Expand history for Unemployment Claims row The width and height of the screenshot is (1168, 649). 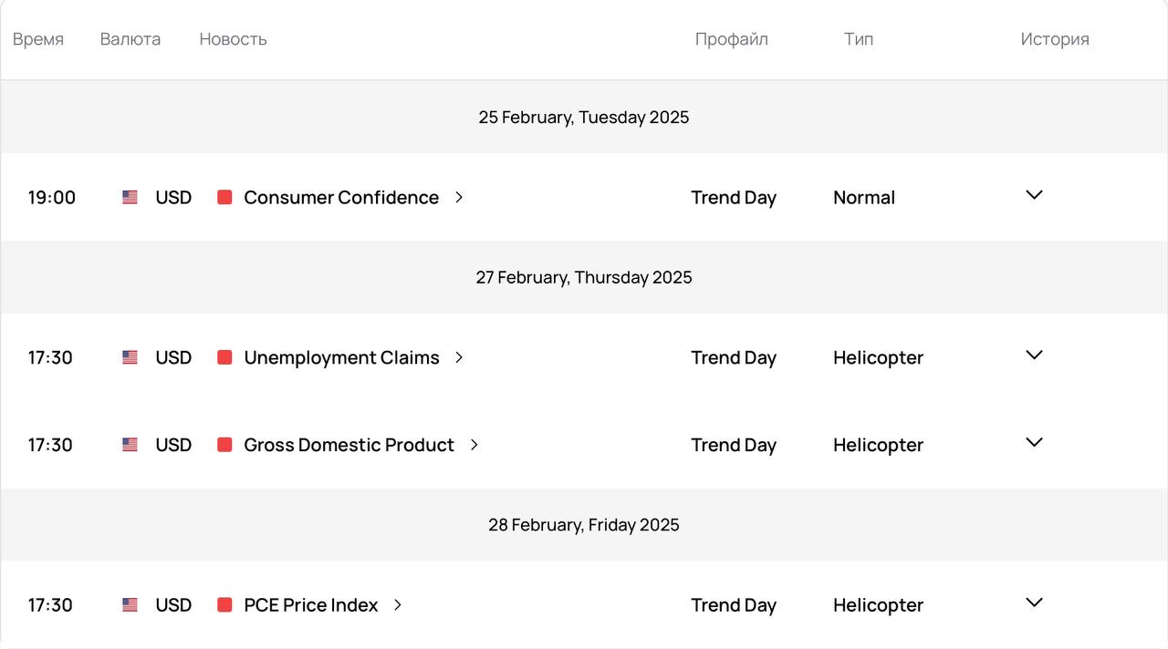point(1034,355)
